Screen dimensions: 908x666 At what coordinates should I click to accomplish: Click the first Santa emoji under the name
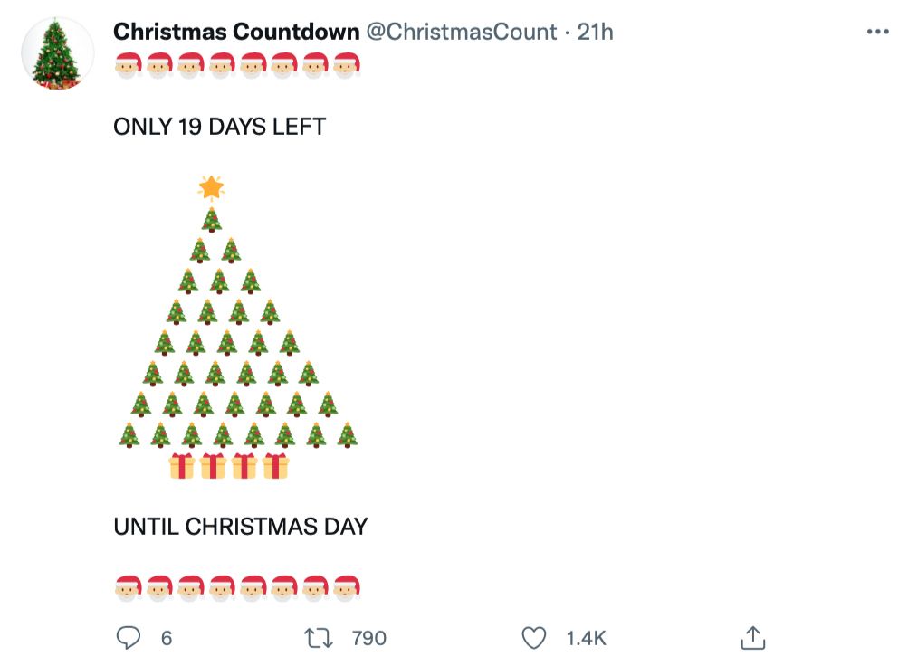point(129,65)
